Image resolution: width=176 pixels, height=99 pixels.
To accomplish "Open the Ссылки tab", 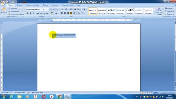I will [x=45, y=5].
